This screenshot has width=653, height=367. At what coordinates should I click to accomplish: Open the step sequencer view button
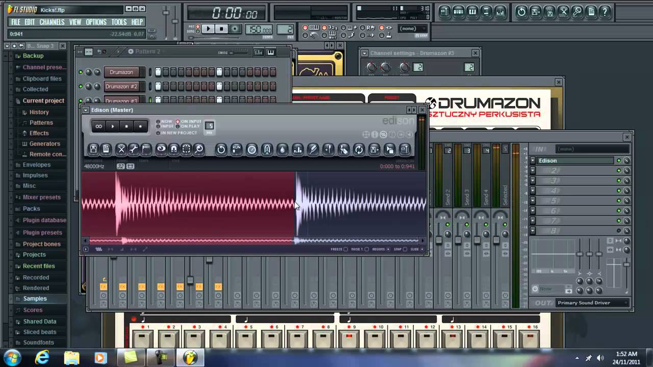pos(459,12)
